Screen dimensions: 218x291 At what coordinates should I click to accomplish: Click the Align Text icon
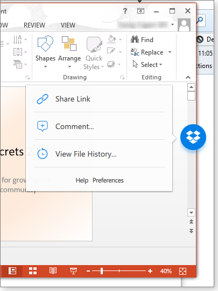pos(18,52)
